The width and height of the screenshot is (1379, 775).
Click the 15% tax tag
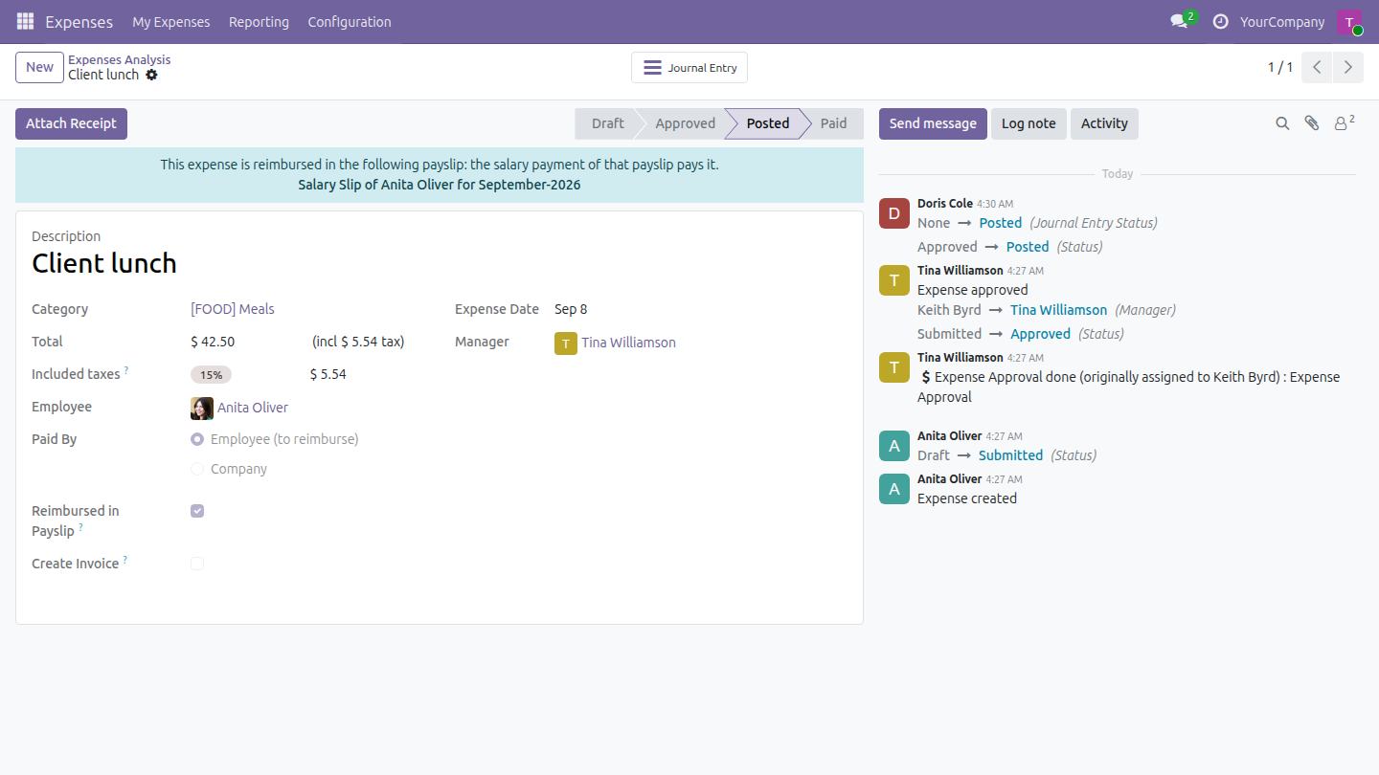click(211, 375)
